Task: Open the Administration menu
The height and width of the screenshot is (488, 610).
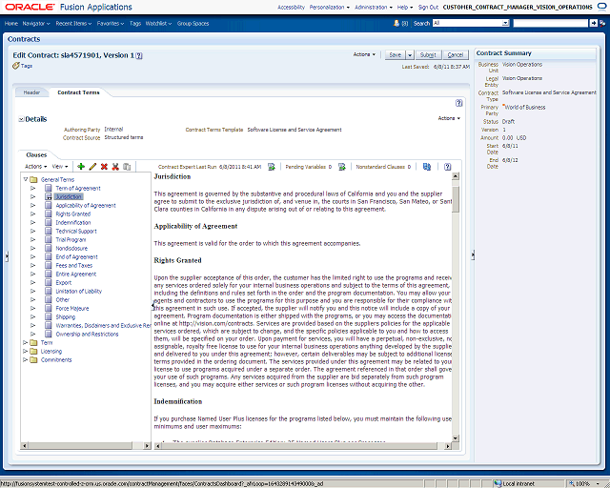Action: 374,7
